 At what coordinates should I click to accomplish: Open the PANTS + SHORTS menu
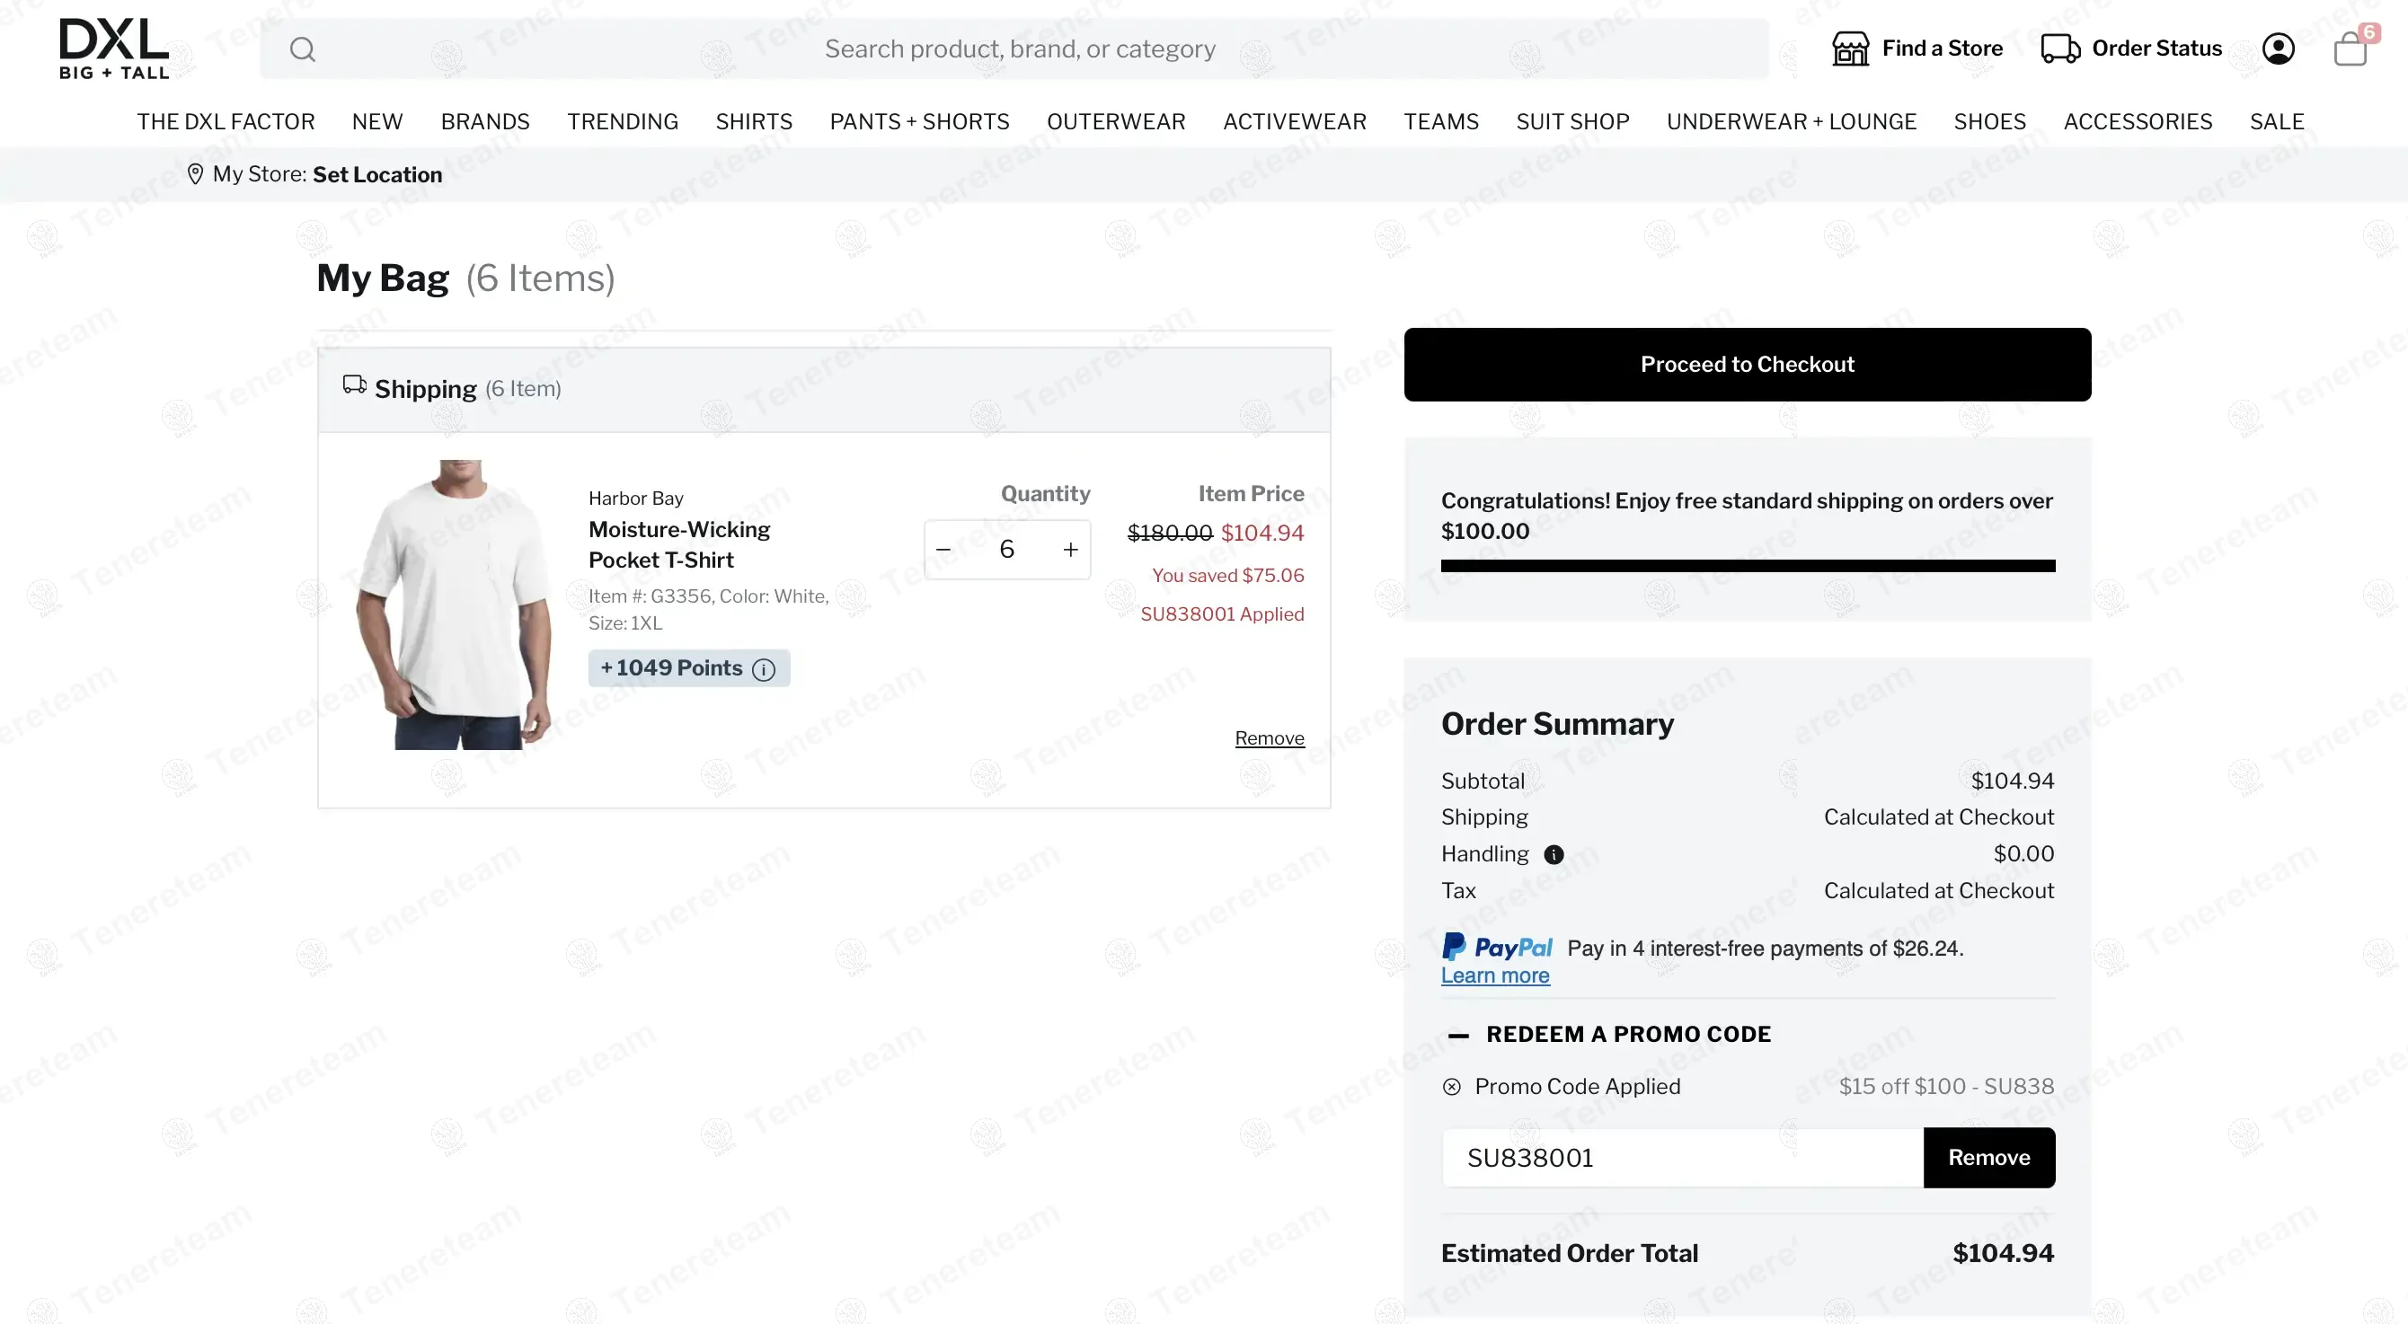pyautogui.click(x=920, y=121)
